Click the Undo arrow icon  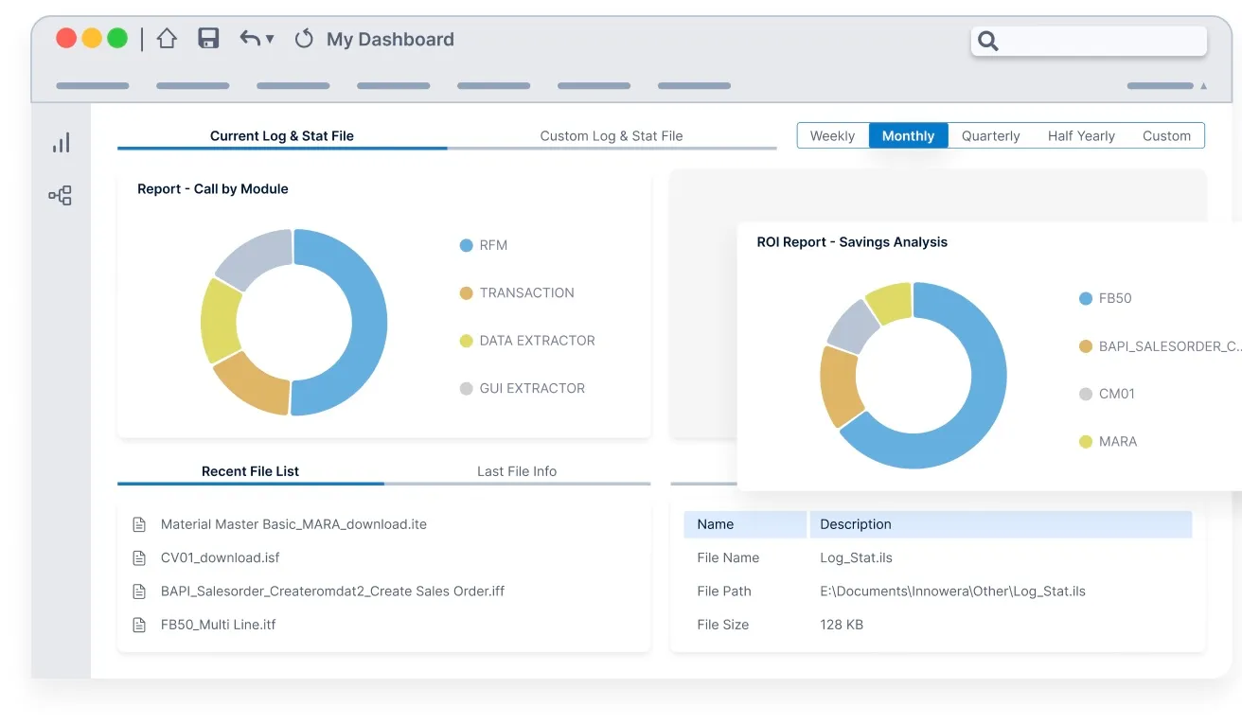250,39
